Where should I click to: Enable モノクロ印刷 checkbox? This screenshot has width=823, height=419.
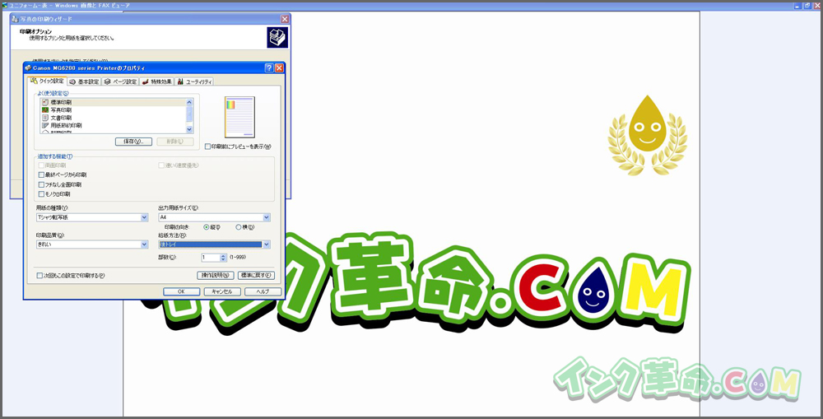pos(41,194)
